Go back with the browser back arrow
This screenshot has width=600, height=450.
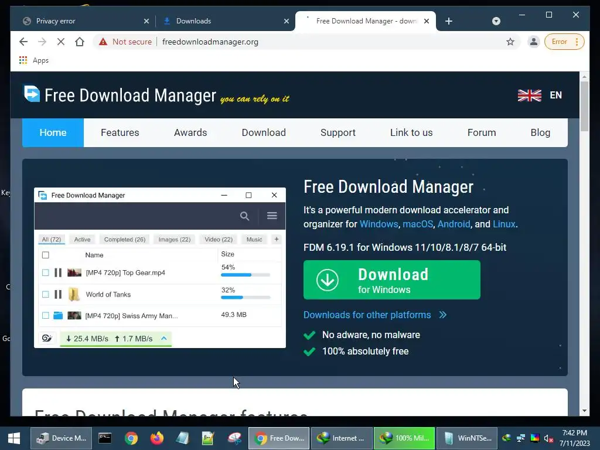pyautogui.click(x=23, y=42)
